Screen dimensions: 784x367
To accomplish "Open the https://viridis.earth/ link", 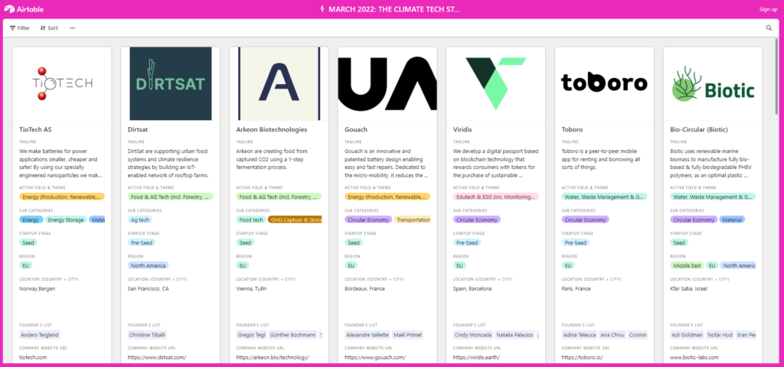I will [478, 358].
